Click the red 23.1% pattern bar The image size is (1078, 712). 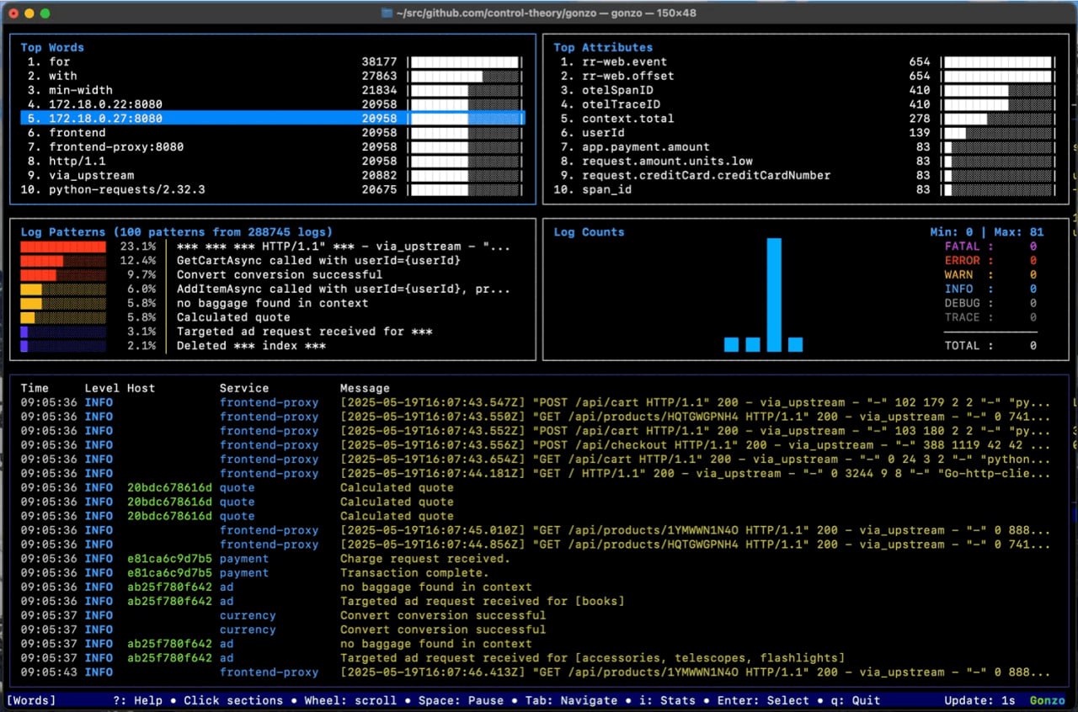click(63, 247)
